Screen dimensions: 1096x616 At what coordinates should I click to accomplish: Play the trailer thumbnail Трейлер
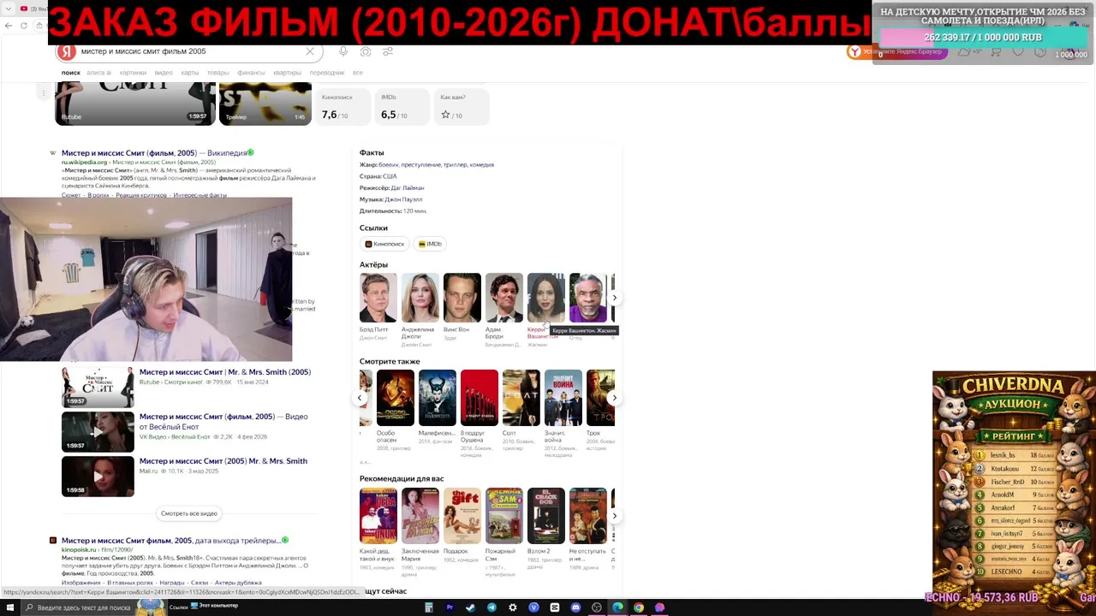[265, 104]
